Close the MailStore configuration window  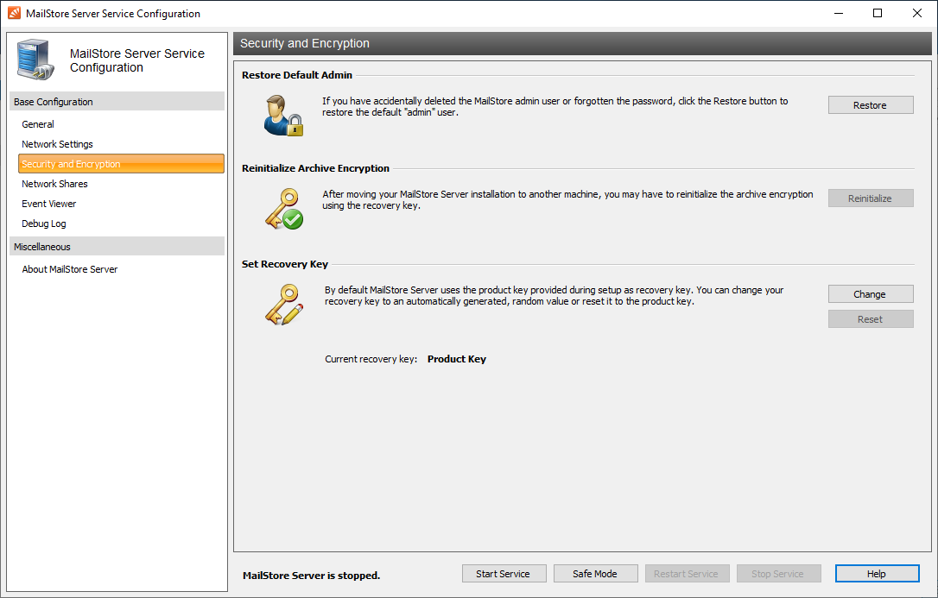(916, 13)
